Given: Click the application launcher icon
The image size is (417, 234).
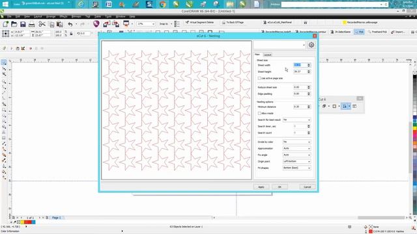Looking at the screenshot, I should point(126,24).
